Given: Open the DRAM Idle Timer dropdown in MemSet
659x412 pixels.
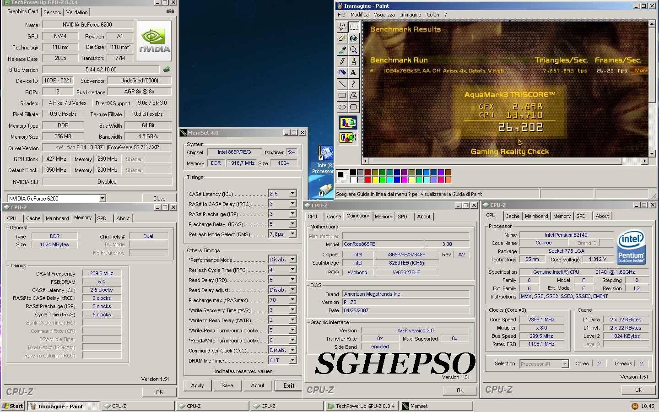Looking at the screenshot, I should coord(292,360).
